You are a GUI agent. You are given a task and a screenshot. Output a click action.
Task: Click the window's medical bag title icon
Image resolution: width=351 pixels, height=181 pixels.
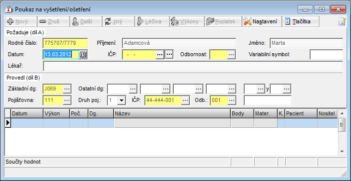9,9
